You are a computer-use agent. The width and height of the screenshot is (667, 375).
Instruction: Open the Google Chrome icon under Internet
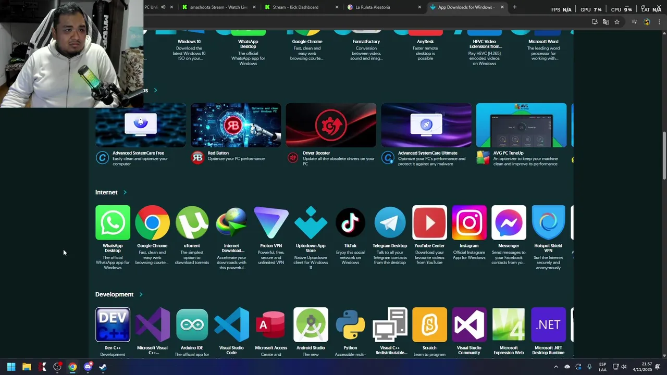pyautogui.click(x=152, y=222)
